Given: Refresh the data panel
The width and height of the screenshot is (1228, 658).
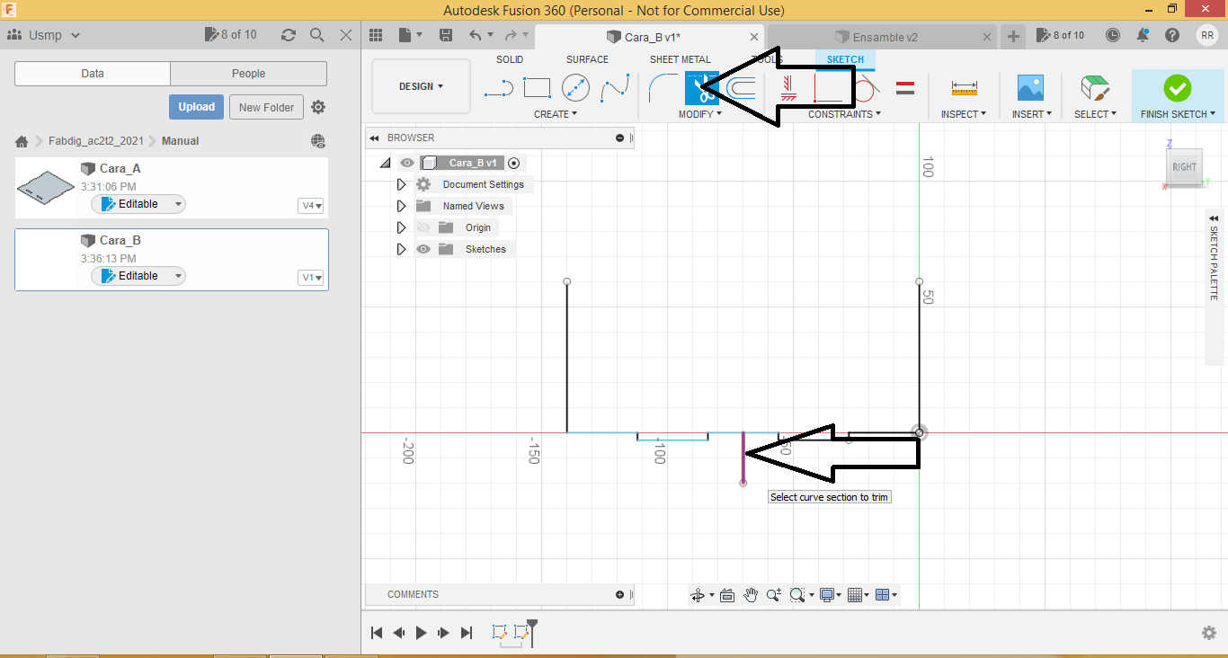Looking at the screenshot, I should (x=289, y=35).
